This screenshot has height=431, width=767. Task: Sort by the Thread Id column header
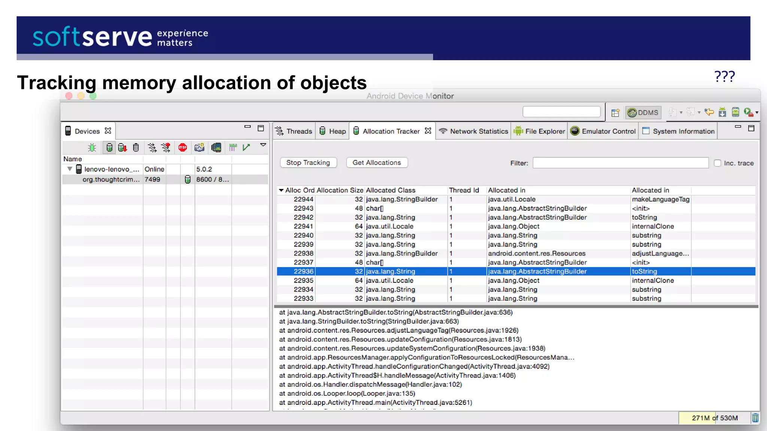click(467, 190)
